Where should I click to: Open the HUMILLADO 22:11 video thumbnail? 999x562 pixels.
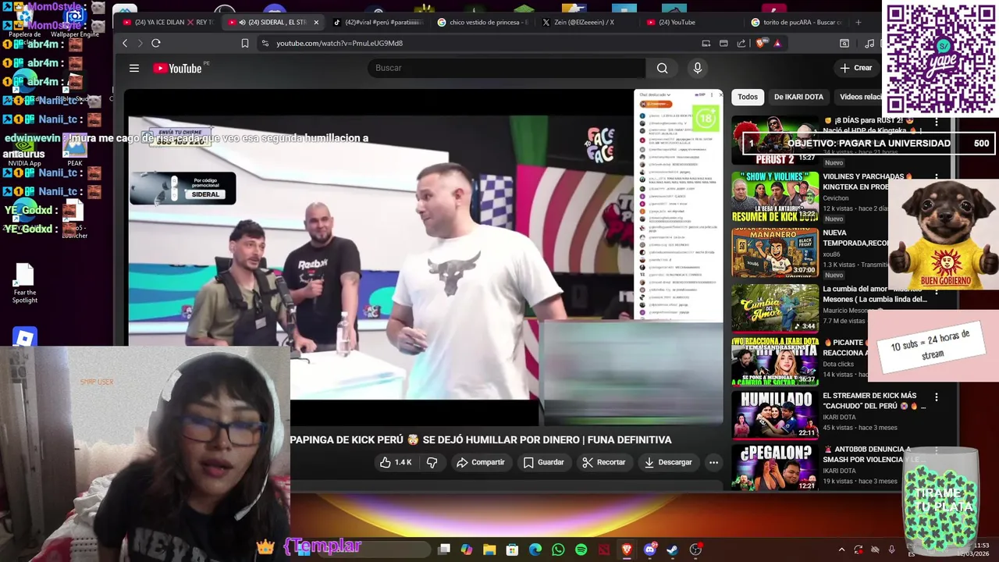[775, 414]
